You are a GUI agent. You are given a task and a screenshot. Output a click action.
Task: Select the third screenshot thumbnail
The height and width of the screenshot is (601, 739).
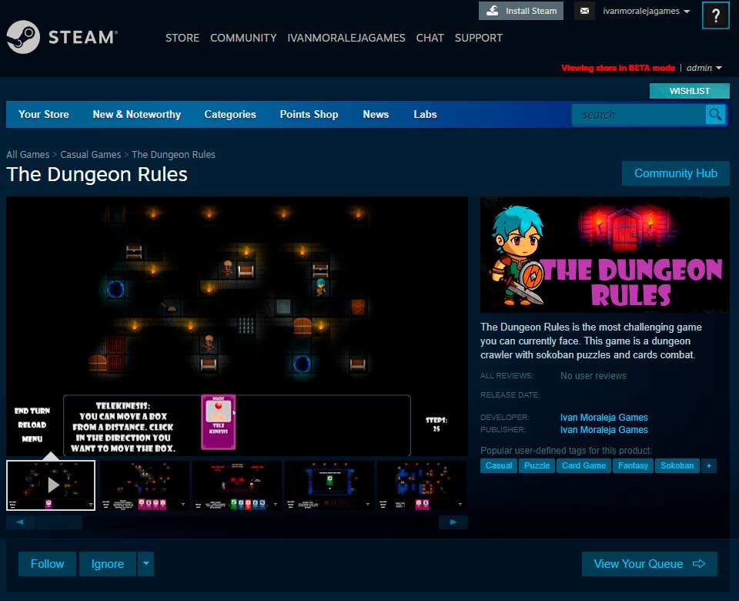(x=236, y=485)
